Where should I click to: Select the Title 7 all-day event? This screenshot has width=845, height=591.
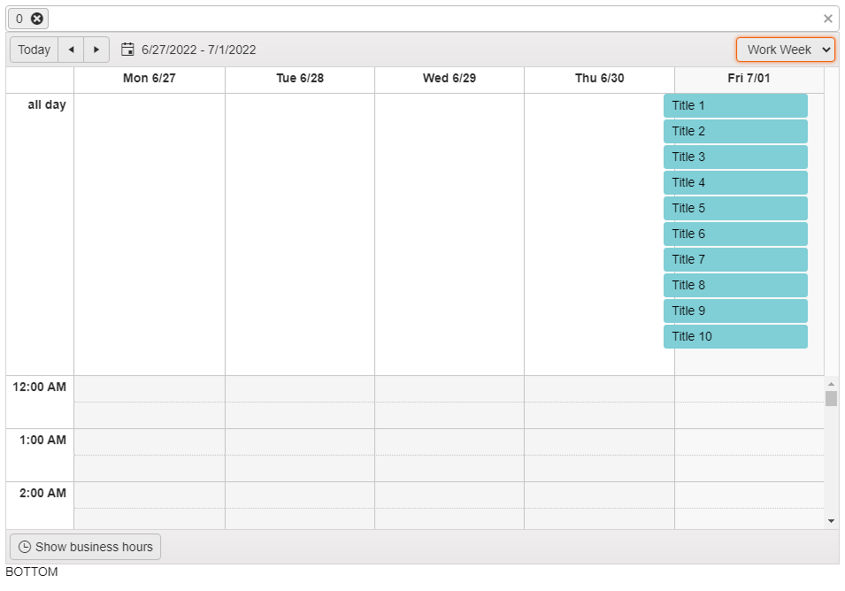pyautogui.click(x=735, y=260)
